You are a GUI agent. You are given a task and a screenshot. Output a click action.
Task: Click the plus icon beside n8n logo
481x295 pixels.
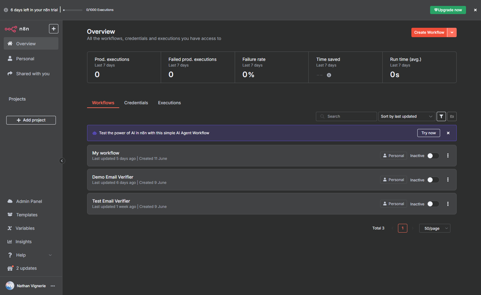click(54, 29)
